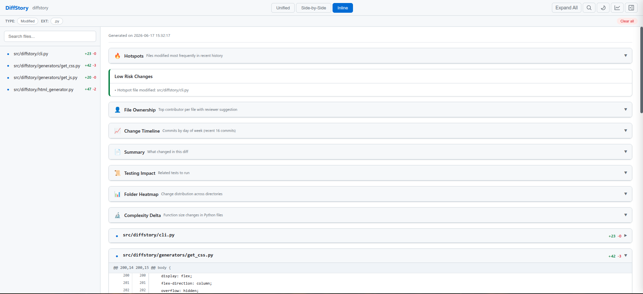Switch to Unified view tab
The height and width of the screenshot is (294, 643).
(283, 8)
